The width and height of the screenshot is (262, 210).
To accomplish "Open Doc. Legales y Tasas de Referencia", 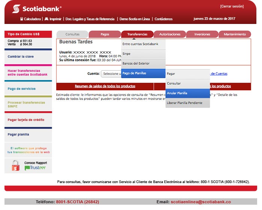I will tap(90, 19).
